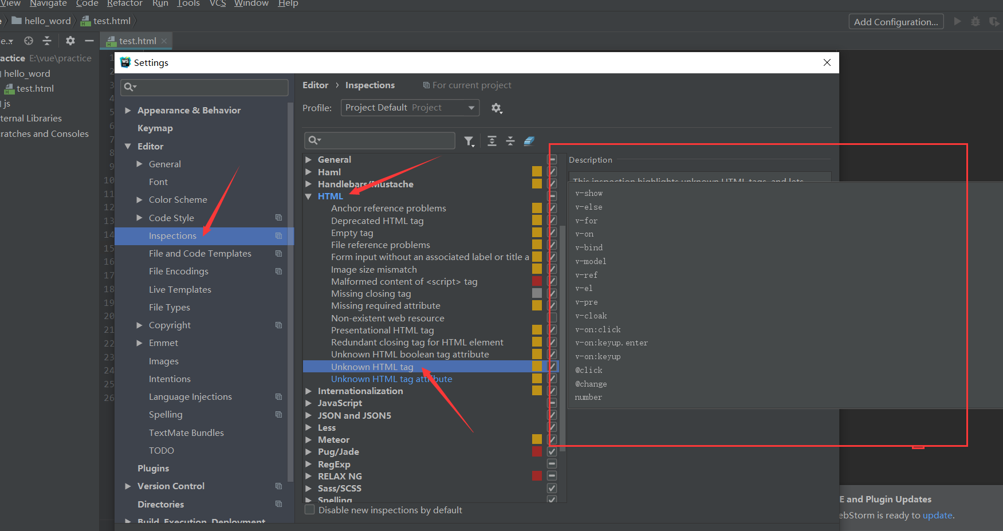The image size is (1003, 531).
Task: Start debugging with the bug icon
Action: point(976,21)
